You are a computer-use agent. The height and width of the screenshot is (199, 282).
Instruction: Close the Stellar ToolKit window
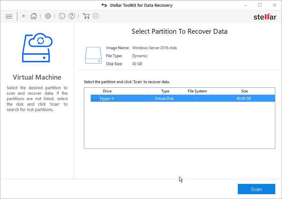pyautogui.click(x=274, y=5)
